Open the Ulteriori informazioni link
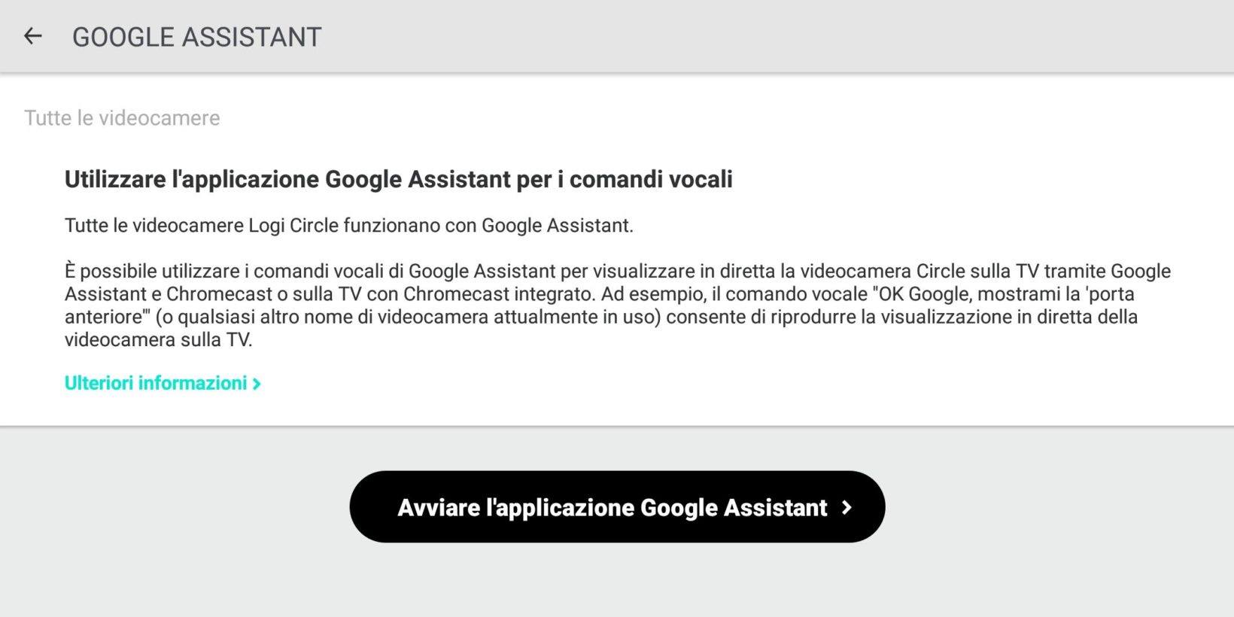 pyautogui.click(x=157, y=383)
